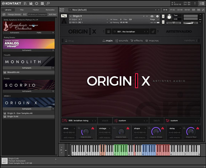The height and width of the screenshot is (168, 206).
Task: Click the macro four knob
Action: tap(190, 132)
